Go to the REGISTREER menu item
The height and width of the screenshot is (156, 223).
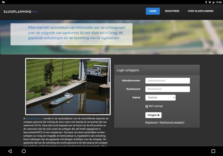pyautogui.click(x=172, y=11)
